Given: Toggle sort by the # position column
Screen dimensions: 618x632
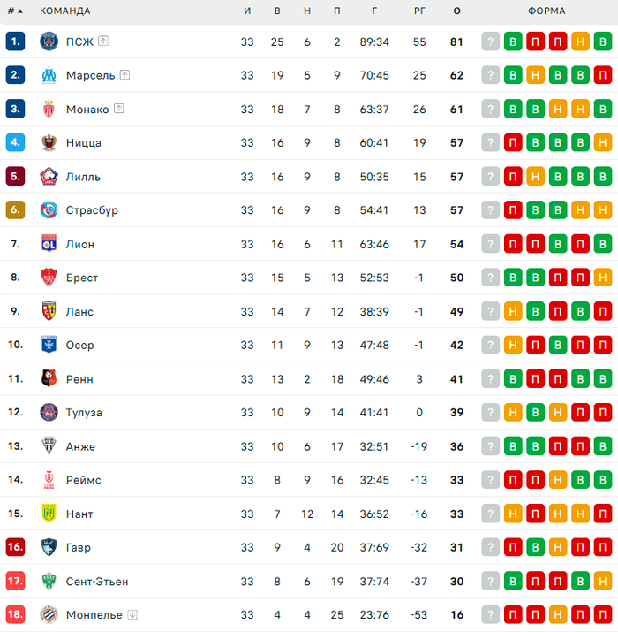Looking at the screenshot, I should click(x=15, y=11).
